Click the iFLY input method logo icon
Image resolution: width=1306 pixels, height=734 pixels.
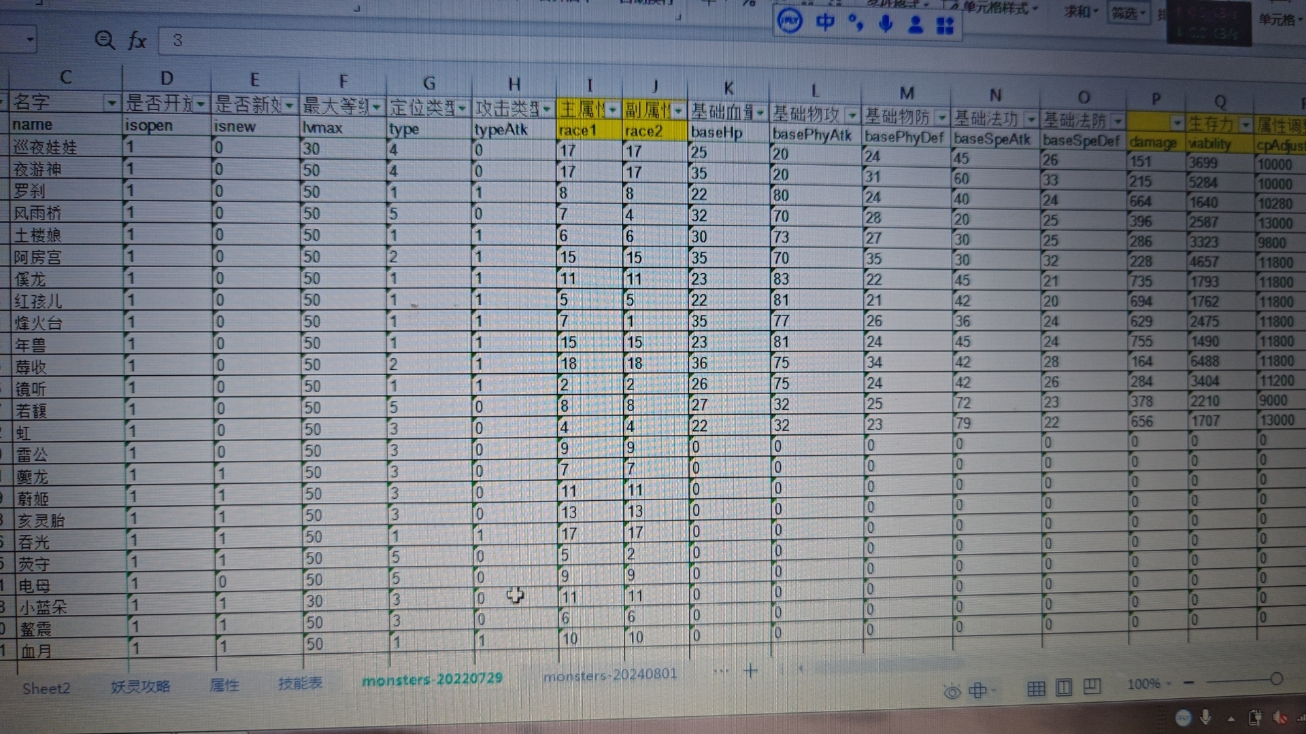[790, 22]
